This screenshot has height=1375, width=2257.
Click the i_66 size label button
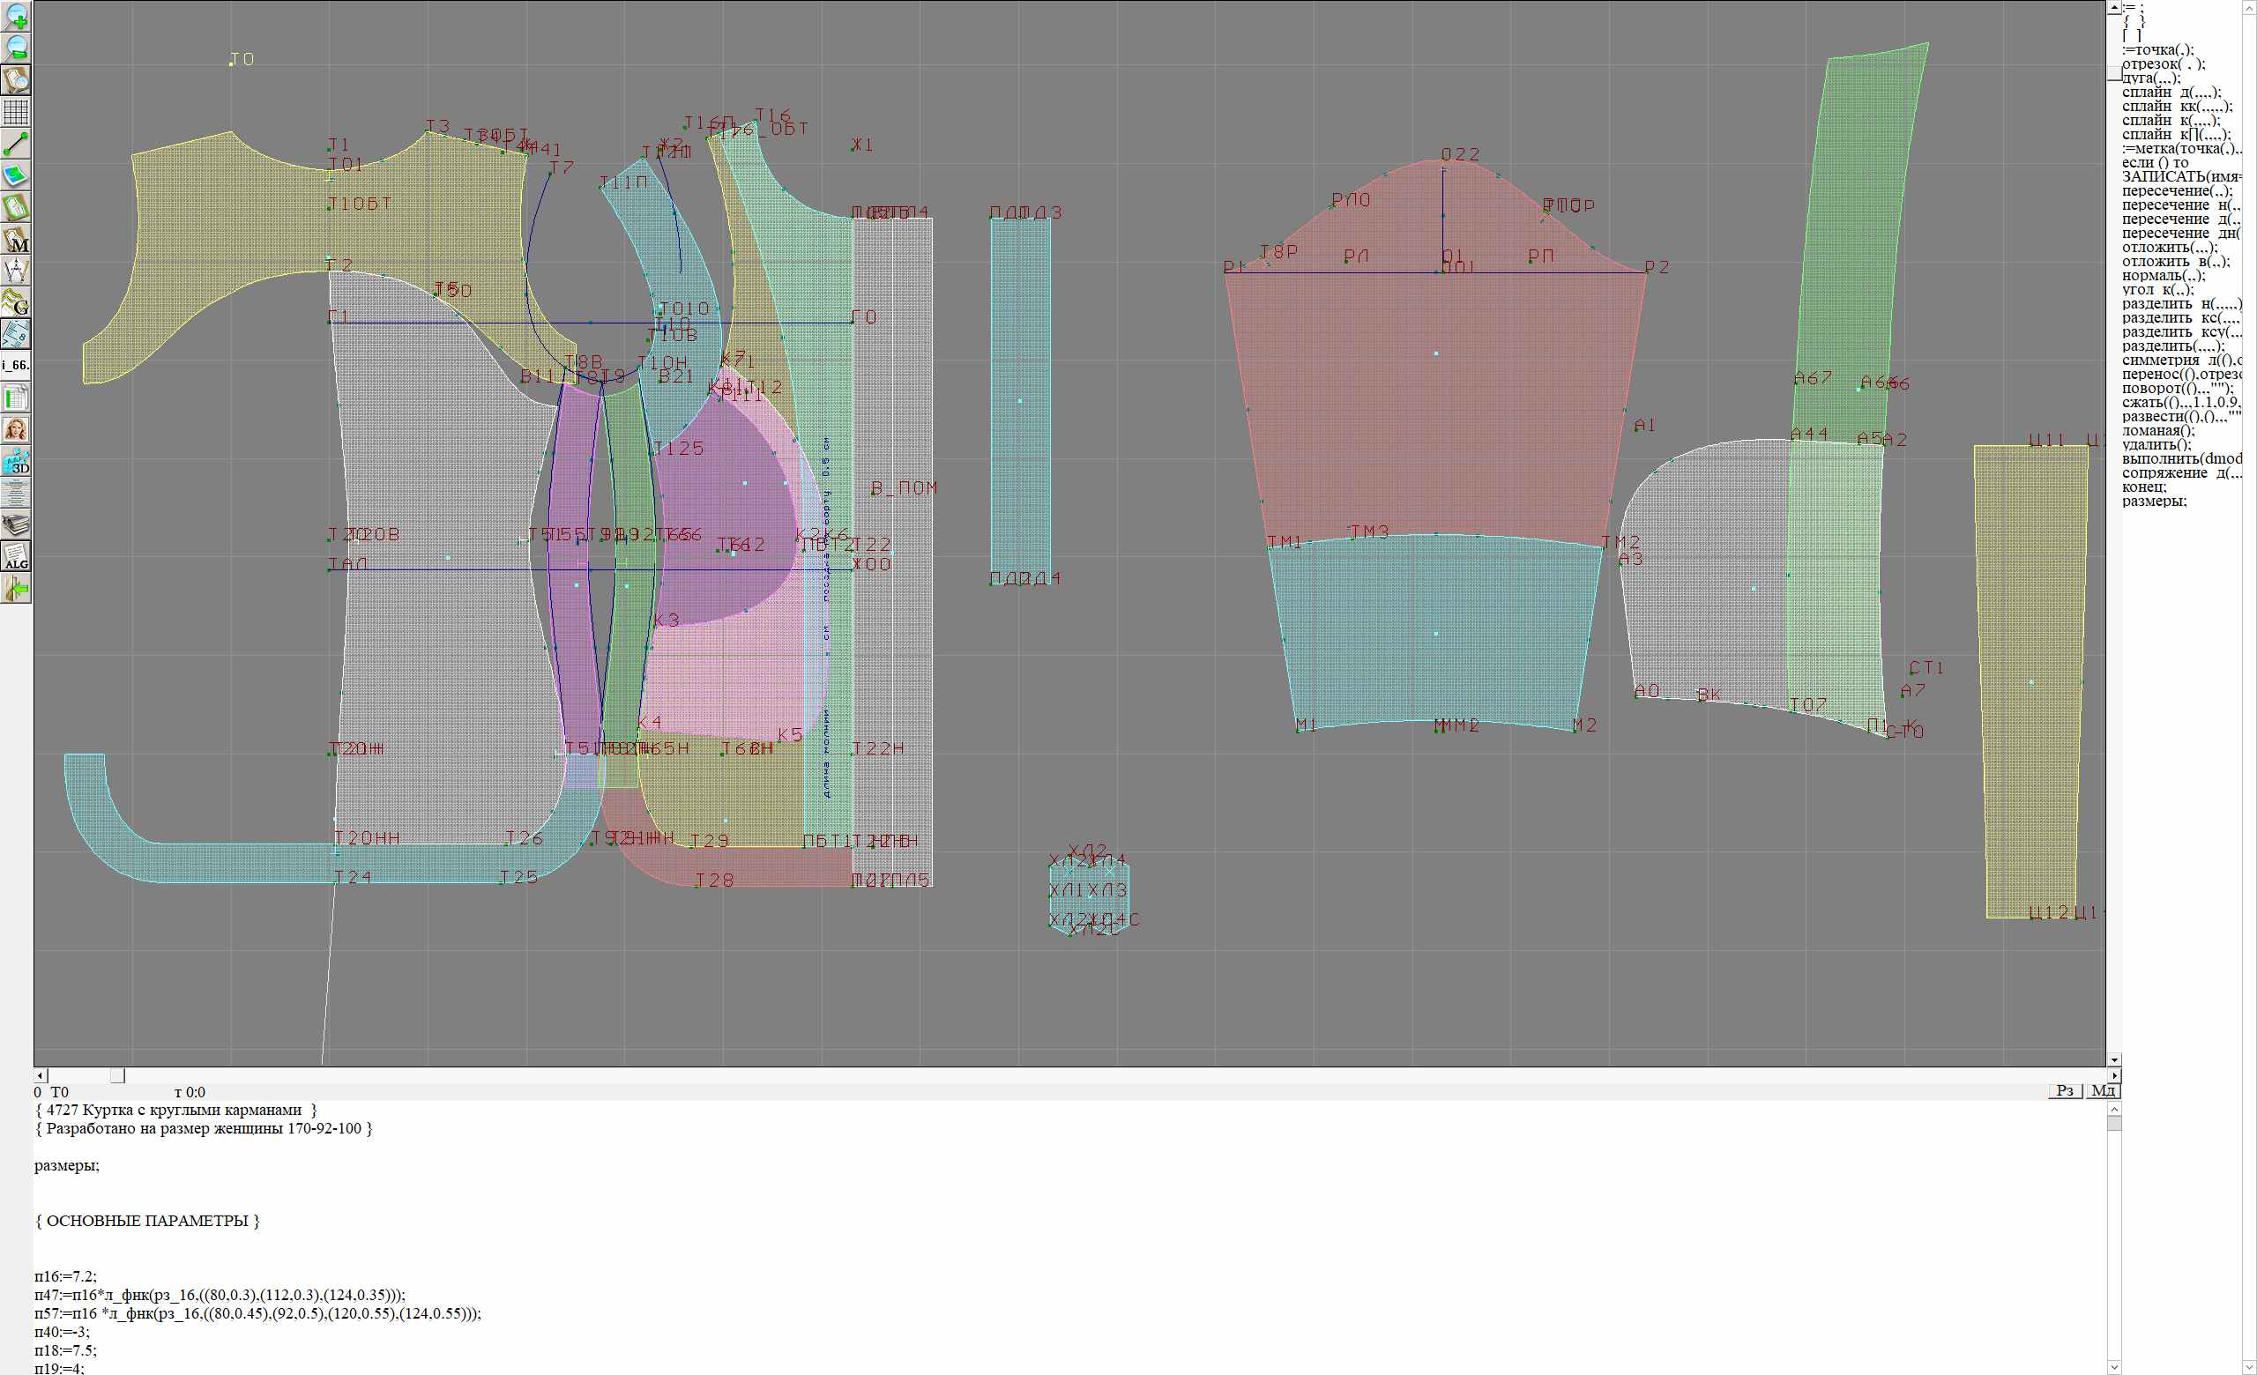pyautogui.click(x=17, y=365)
